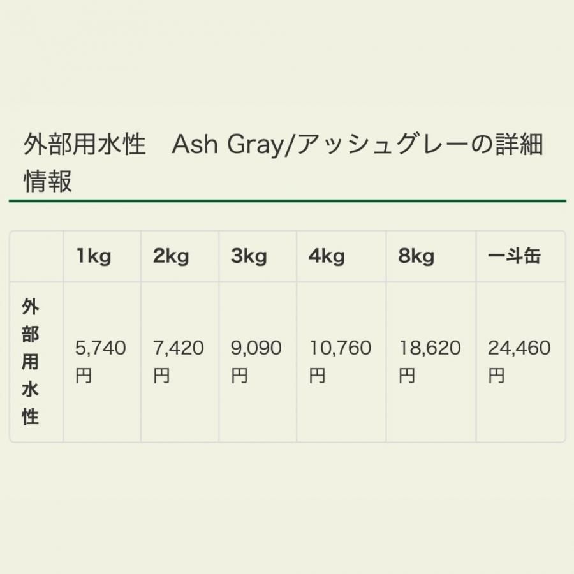Click the 7,420円 price cell
574x574 pixels.
(x=180, y=362)
